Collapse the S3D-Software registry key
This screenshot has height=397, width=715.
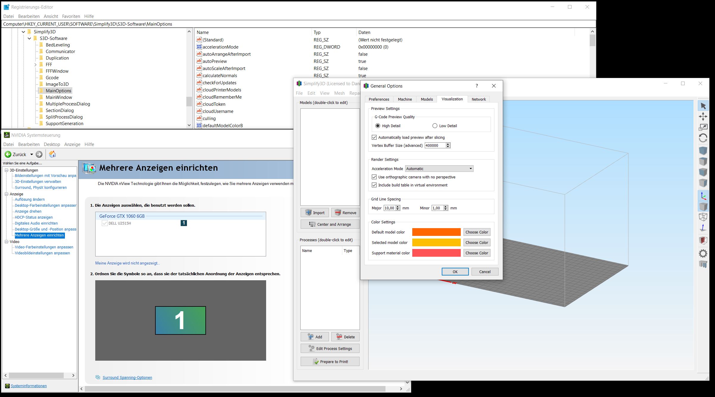click(29, 38)
